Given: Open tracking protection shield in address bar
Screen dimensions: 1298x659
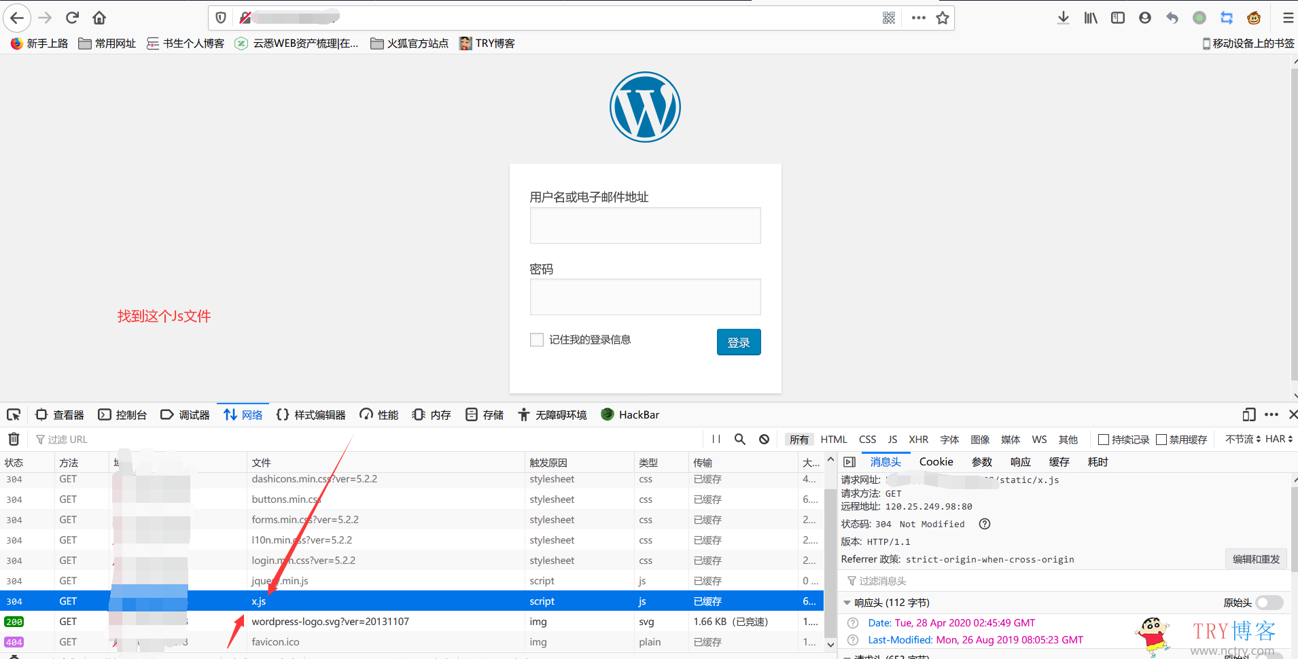Looking at the screenshot, I should (220, 18).
